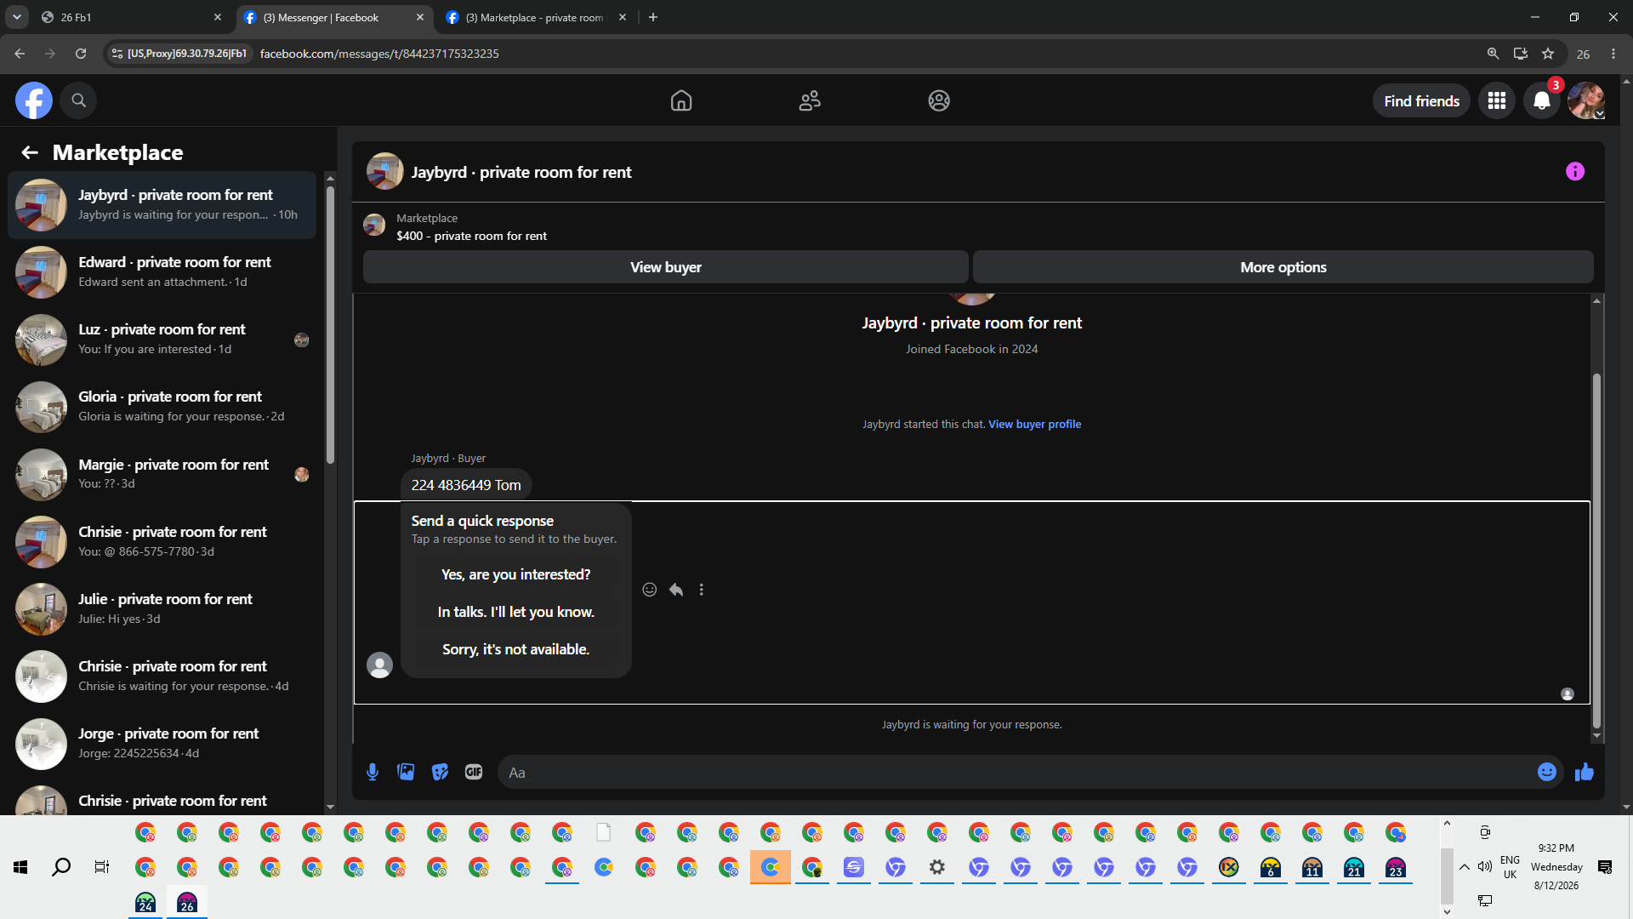The height and width of the screenshot is (919, 1633).
Task: Open the Friends icon in top navigation
Action: point(810,100)
